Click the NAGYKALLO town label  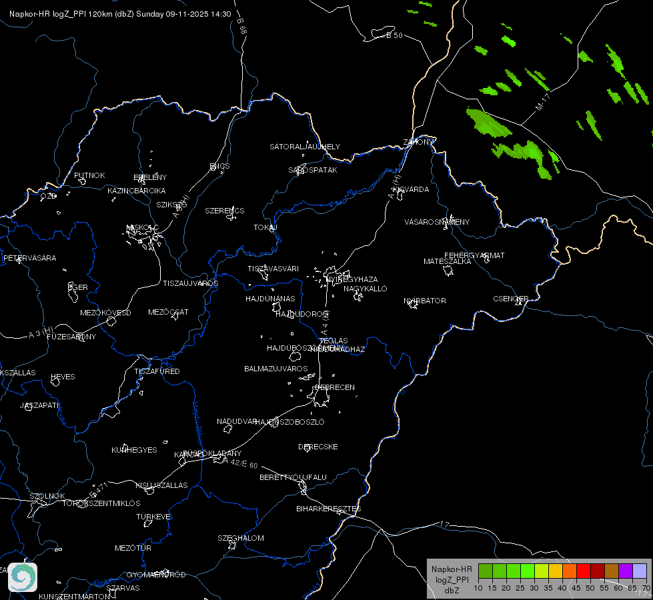coord(366,289)
